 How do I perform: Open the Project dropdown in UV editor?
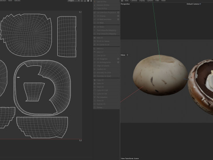pos(74,1)
